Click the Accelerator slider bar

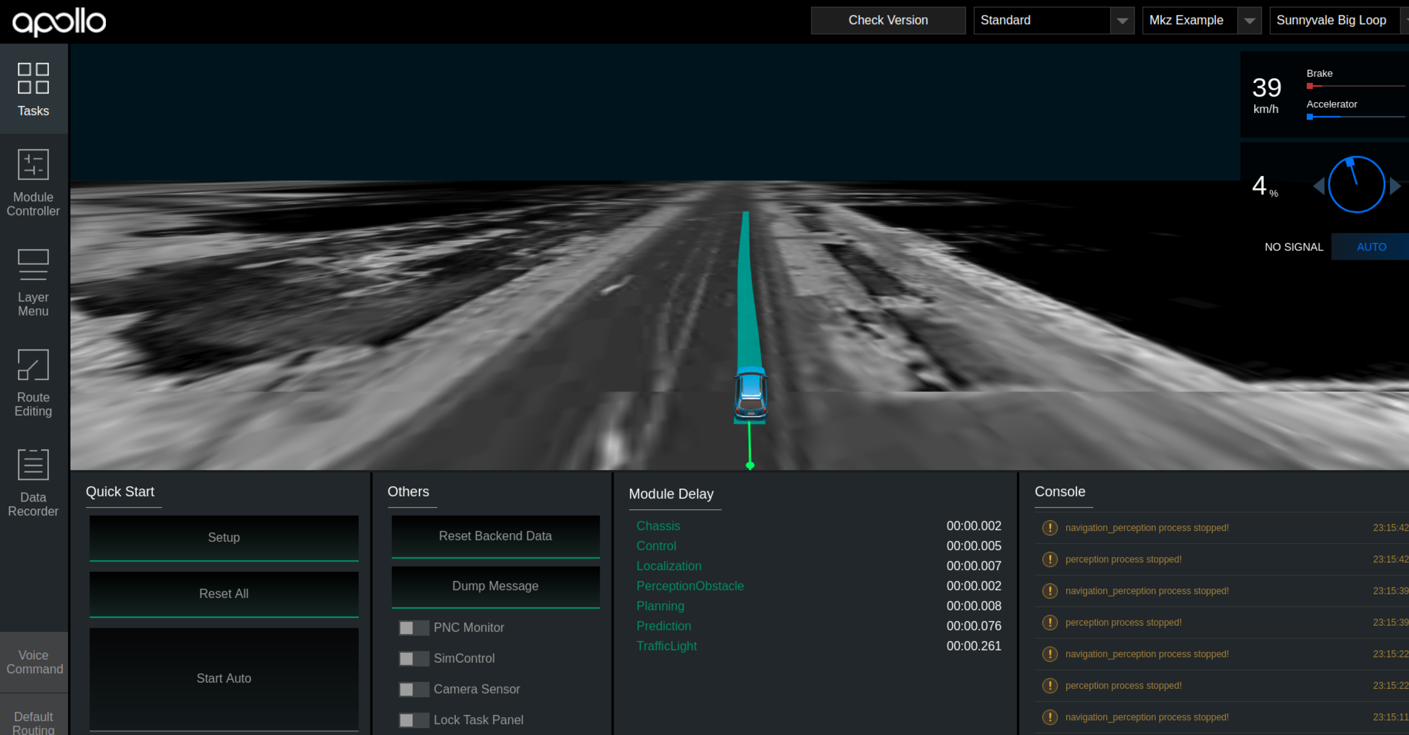click(x=1355, y=117)
